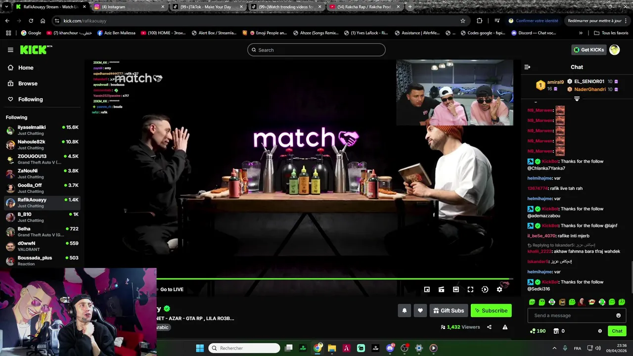The height and width of the screenshot is (356, 633).
Task: Open Windows Start menu
Action: pos(200,348)
